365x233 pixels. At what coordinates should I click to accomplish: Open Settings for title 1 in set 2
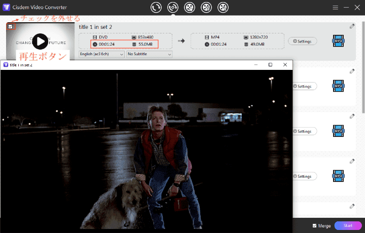coord(302,41)
